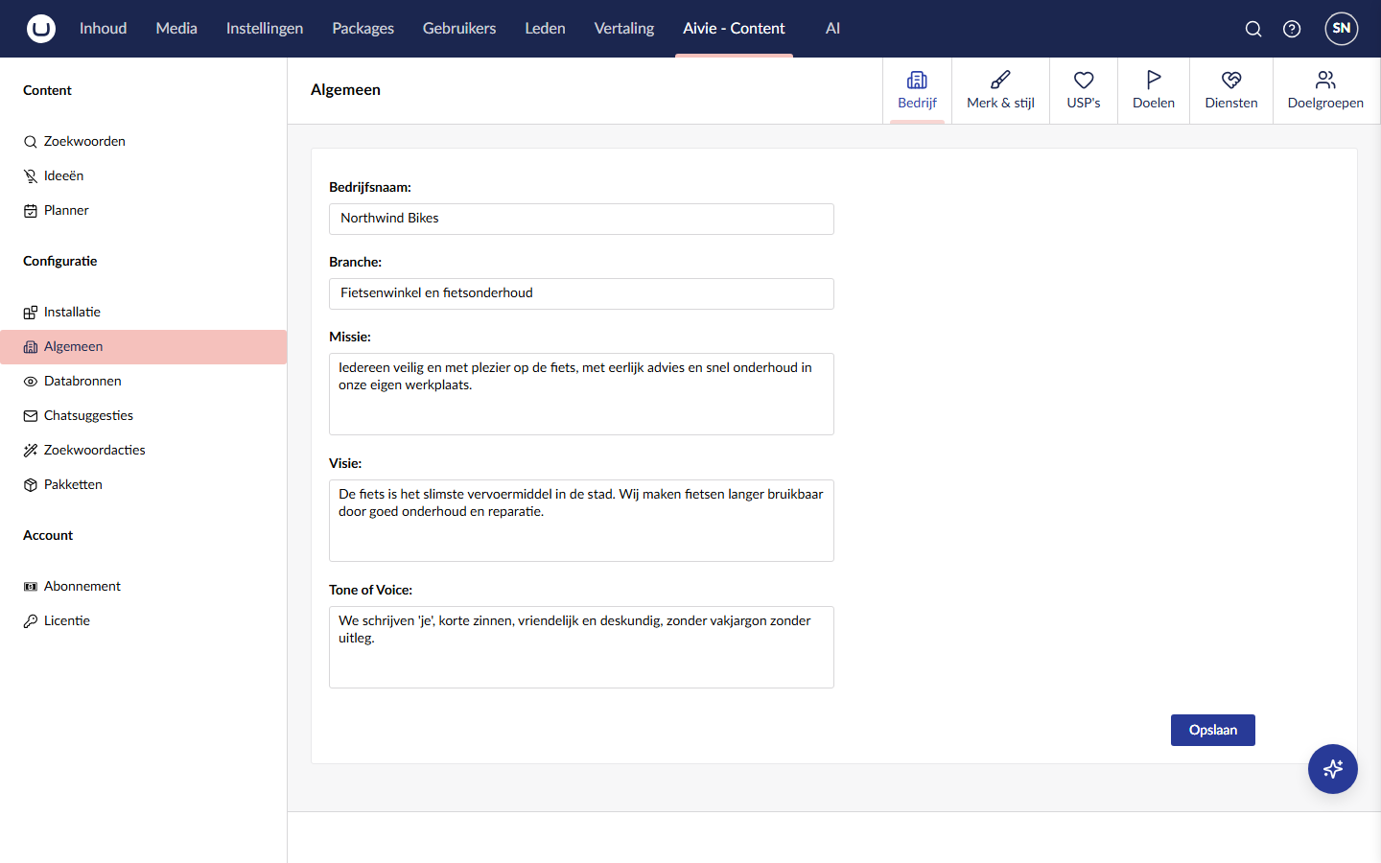Click the Algemeen building icon in sidebar

tap(31, 347)
